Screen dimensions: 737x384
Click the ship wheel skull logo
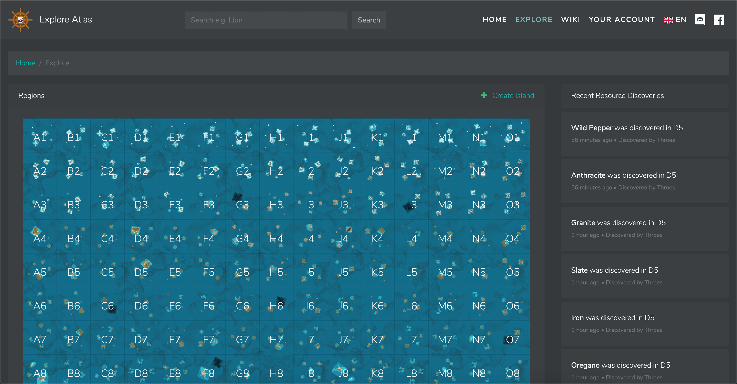pos(20,20)
